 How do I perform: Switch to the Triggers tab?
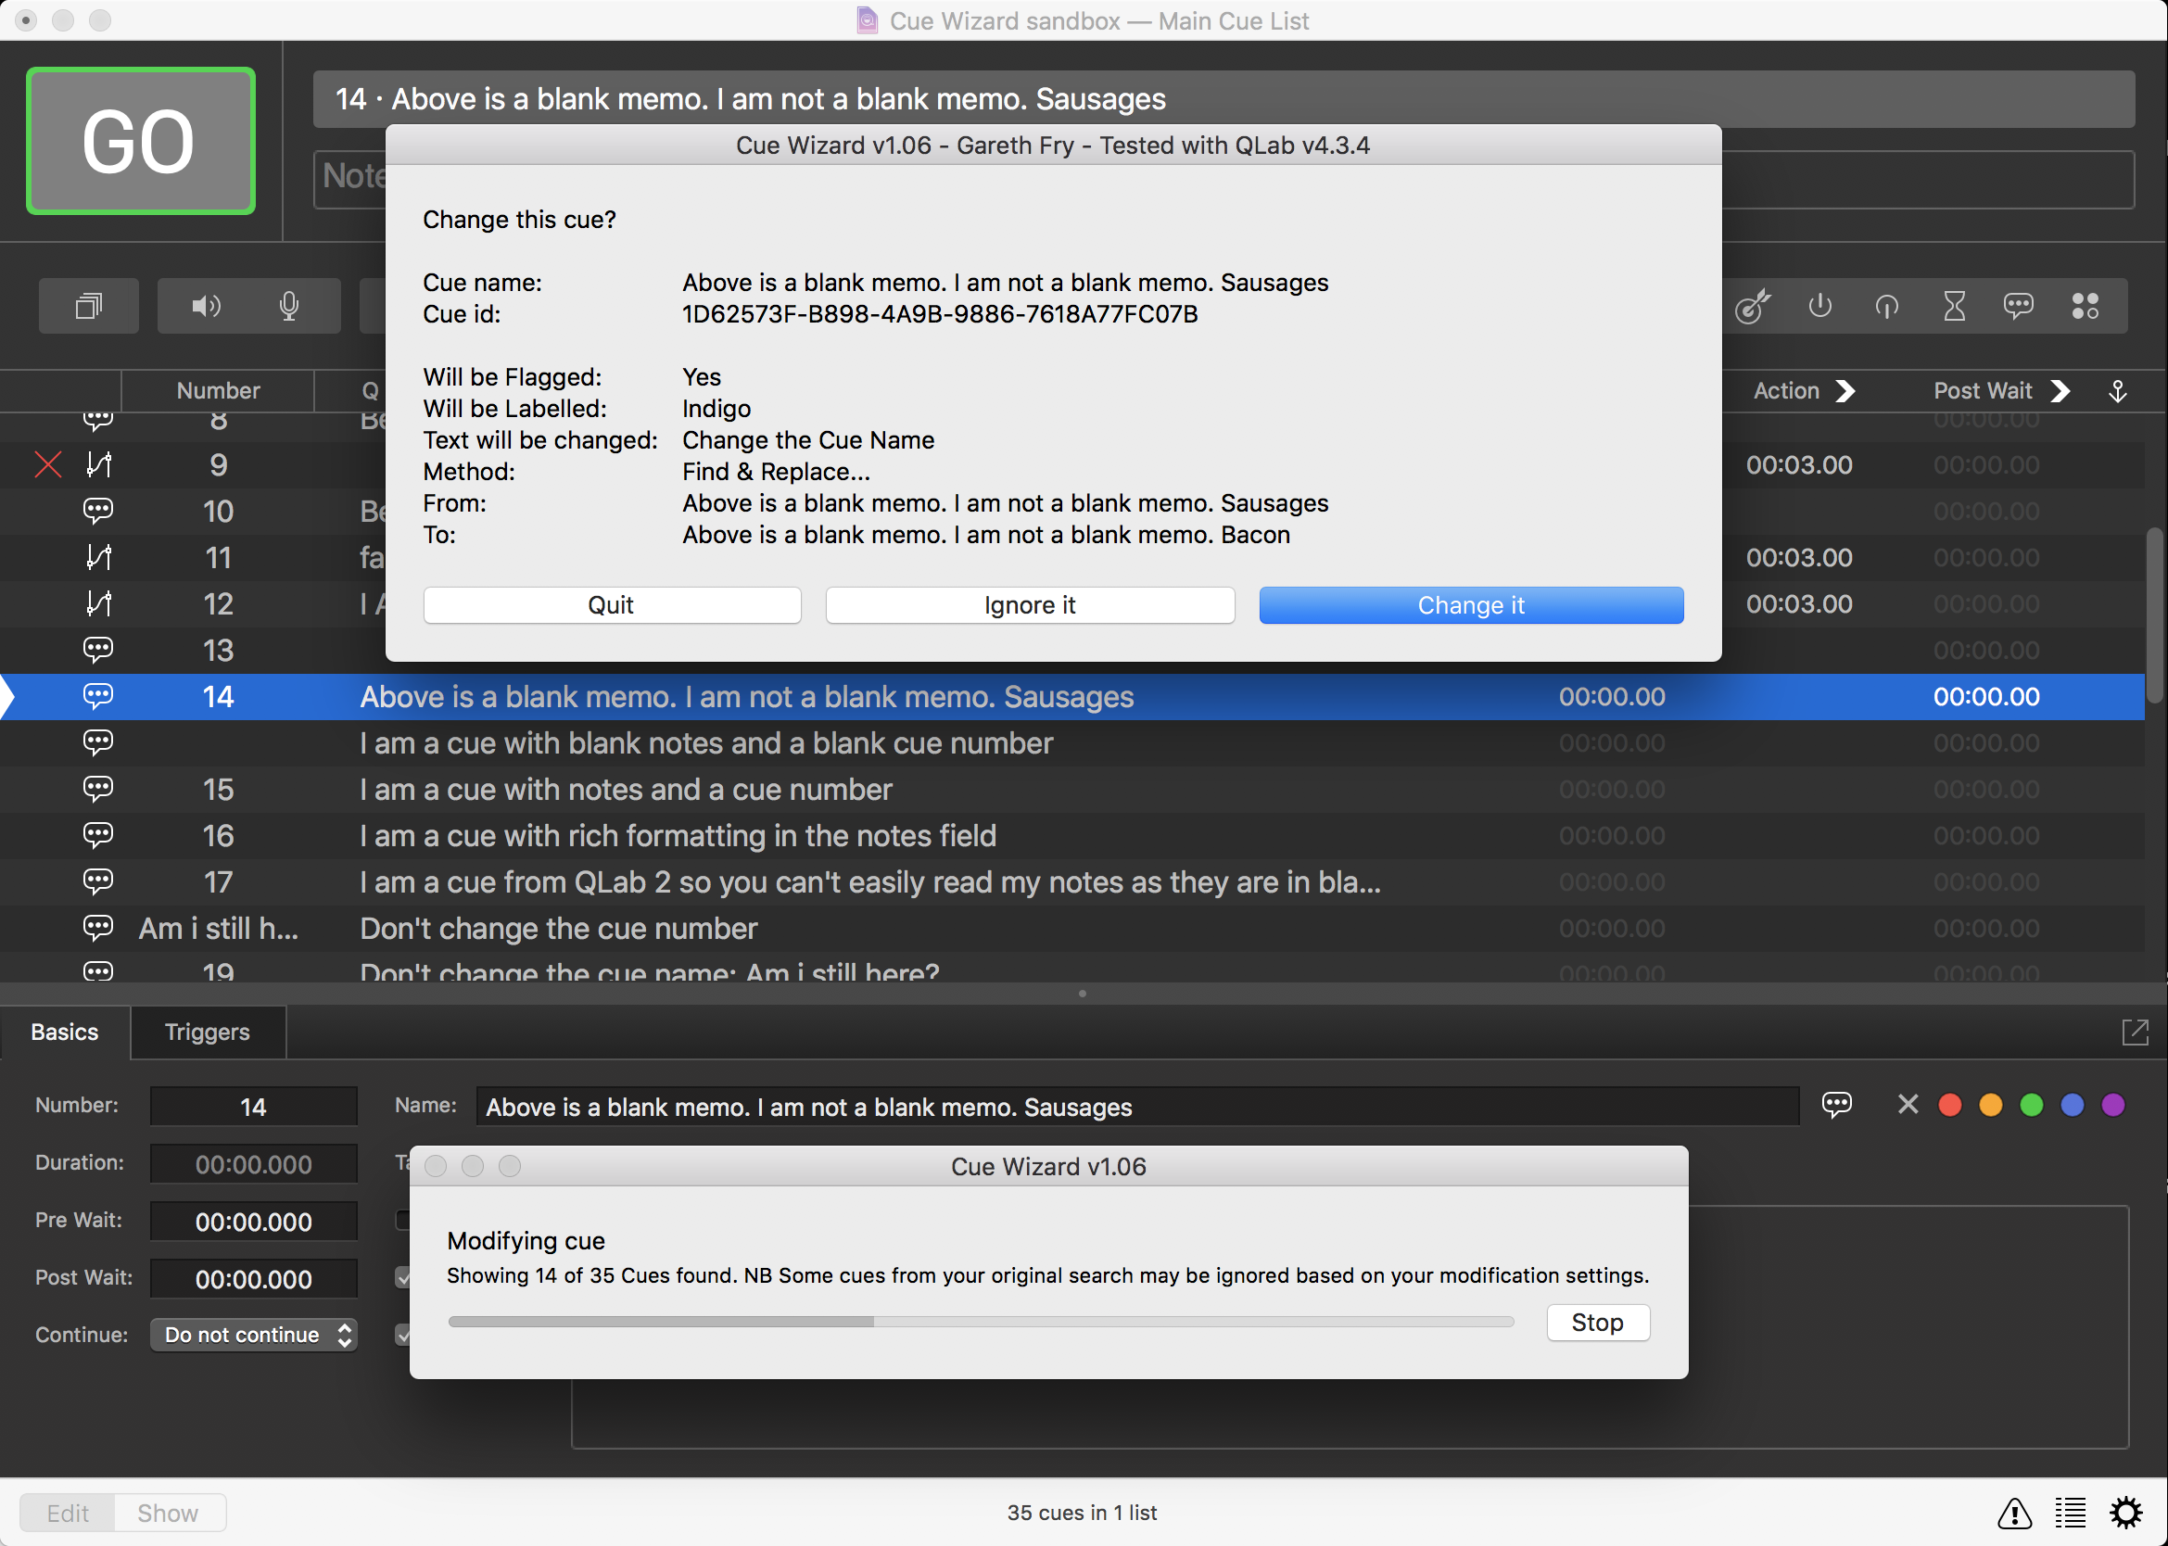(x=208, y=1032)
